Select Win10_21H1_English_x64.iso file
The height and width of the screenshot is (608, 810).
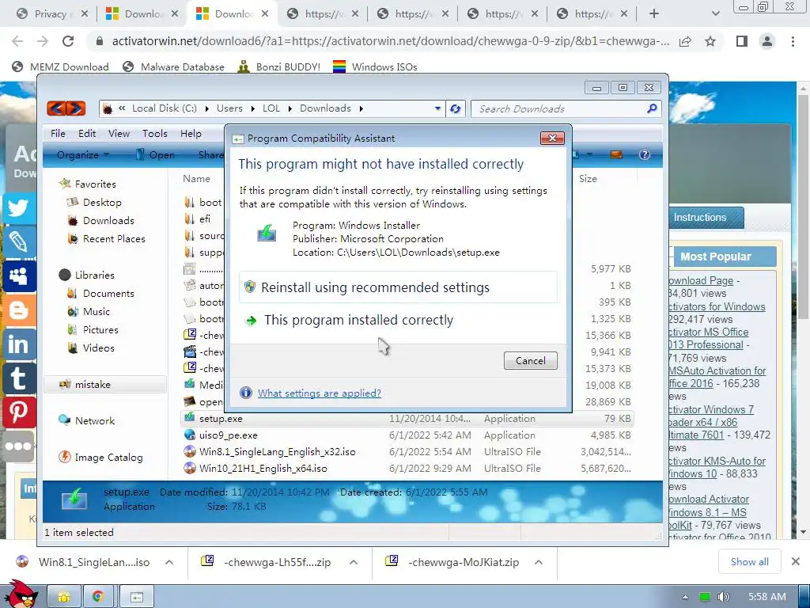(x=263, y=469)
